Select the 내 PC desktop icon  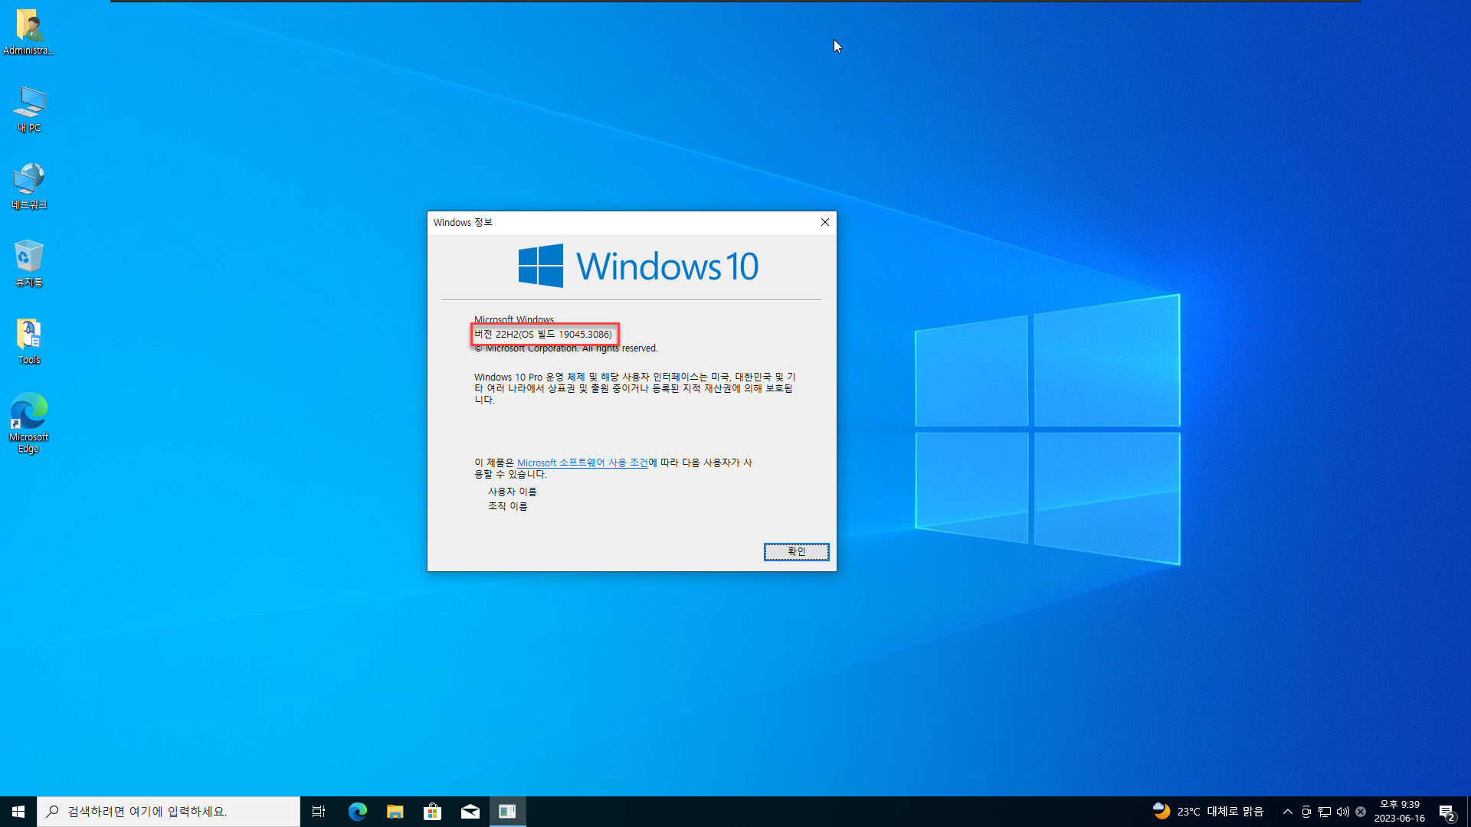point(29,110)
